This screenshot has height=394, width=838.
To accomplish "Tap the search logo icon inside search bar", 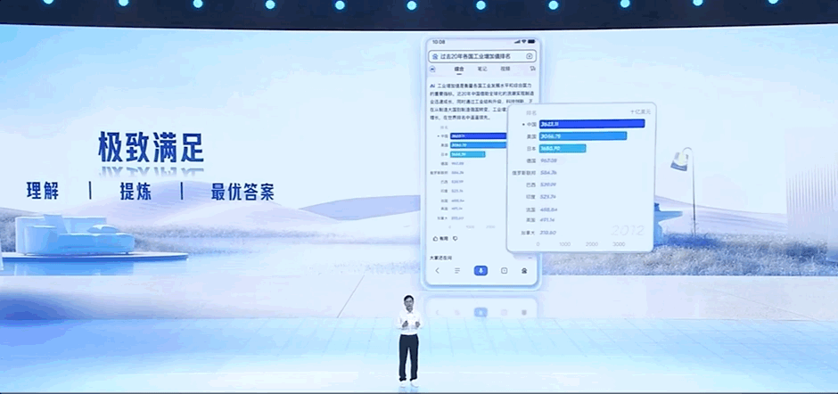I will point(435,56).
